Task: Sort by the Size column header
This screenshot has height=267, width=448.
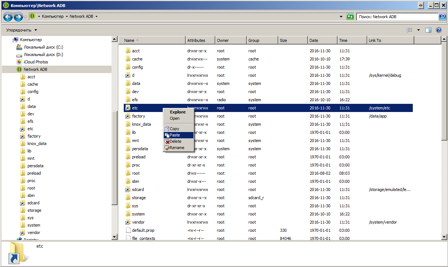Action: click(283, 40)
